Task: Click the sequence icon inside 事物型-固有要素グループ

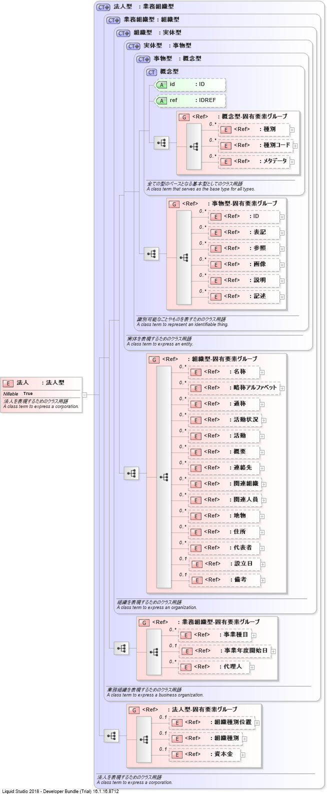Action: 184,257
